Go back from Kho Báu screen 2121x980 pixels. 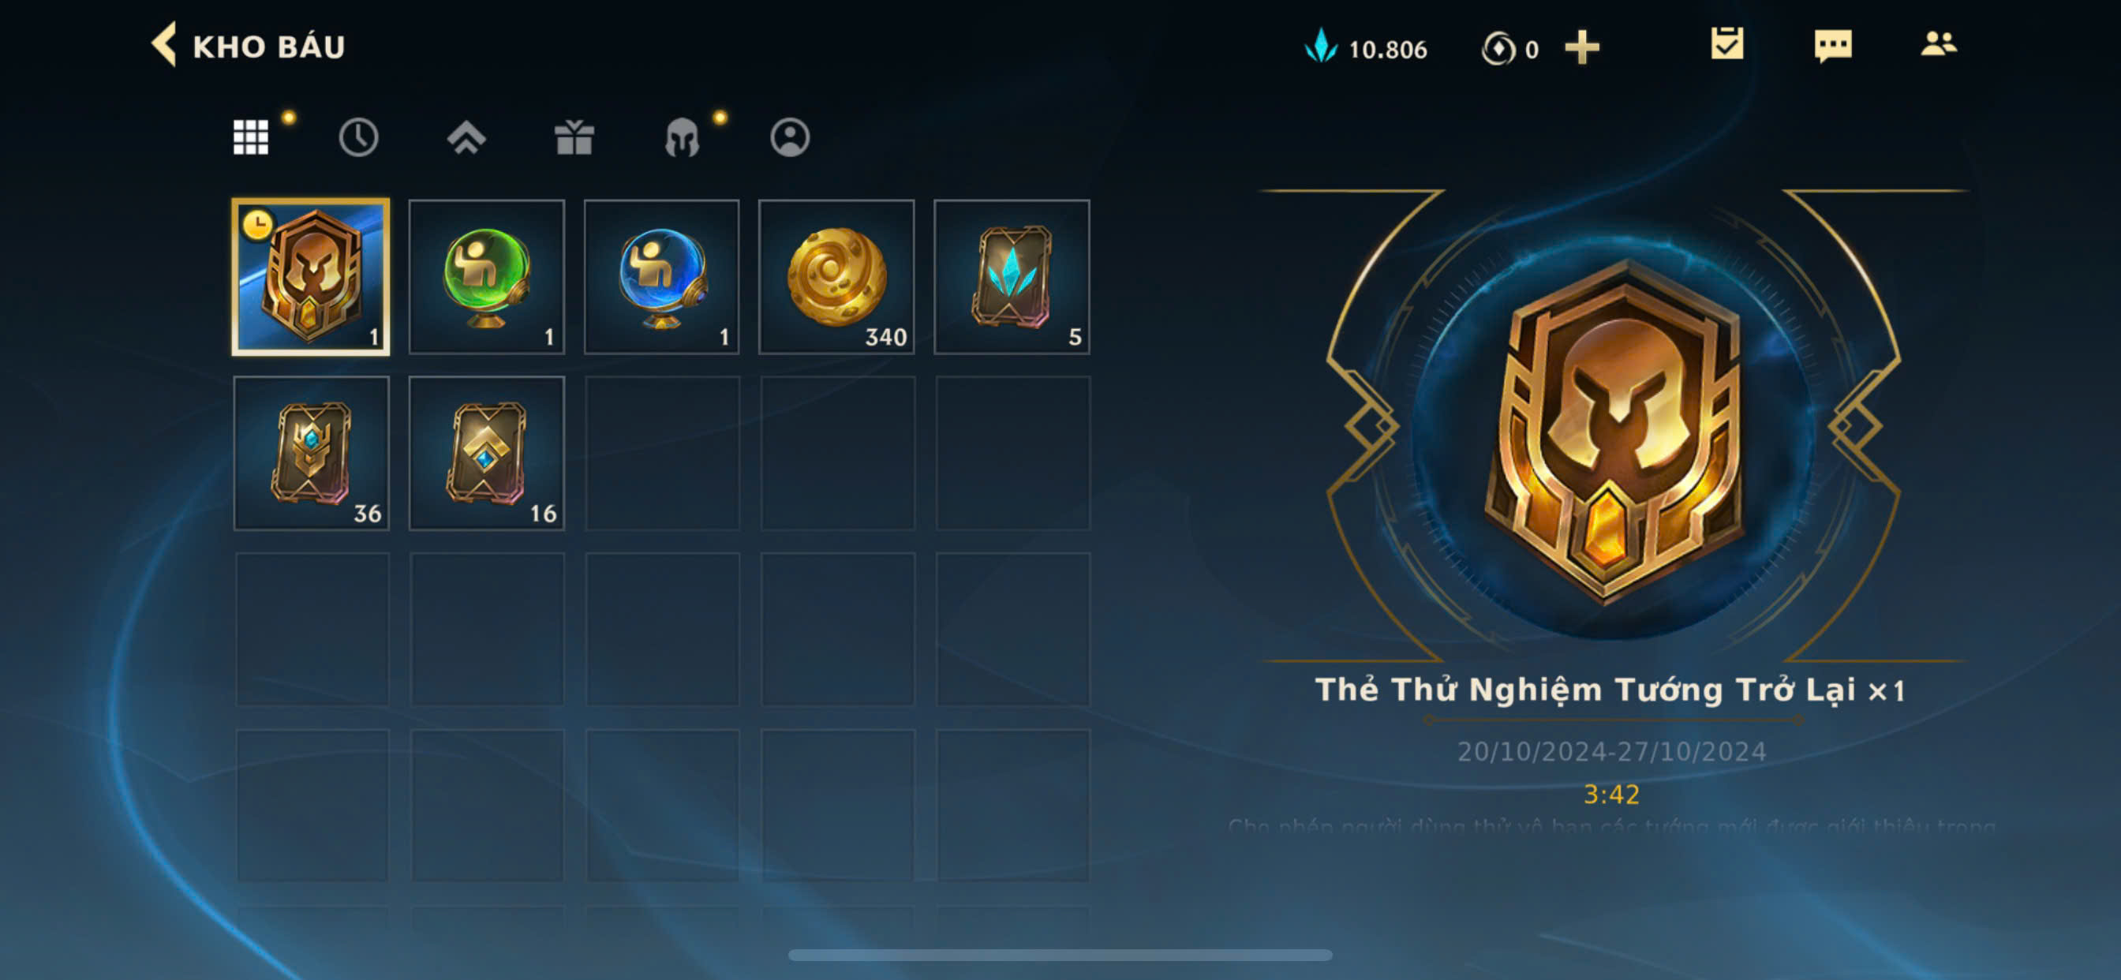pyautogui.click(x=164, y=44)
